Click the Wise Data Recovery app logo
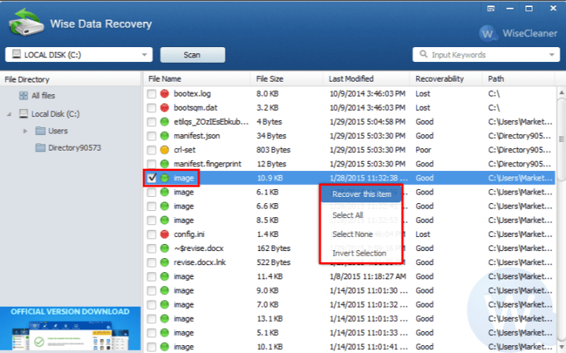The width and height of the screenshot is (566, 353). pos(27,22)
